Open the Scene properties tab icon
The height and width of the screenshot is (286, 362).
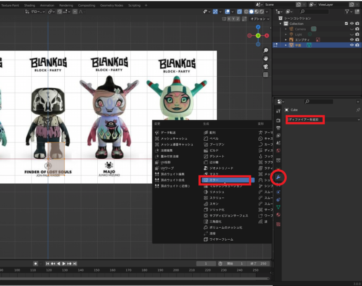coord(279,143)
